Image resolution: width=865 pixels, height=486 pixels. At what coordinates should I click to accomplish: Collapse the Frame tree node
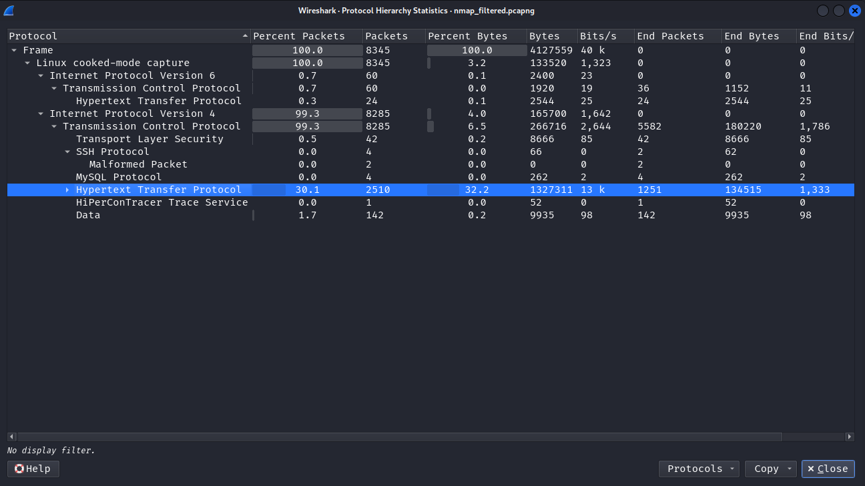14,50
